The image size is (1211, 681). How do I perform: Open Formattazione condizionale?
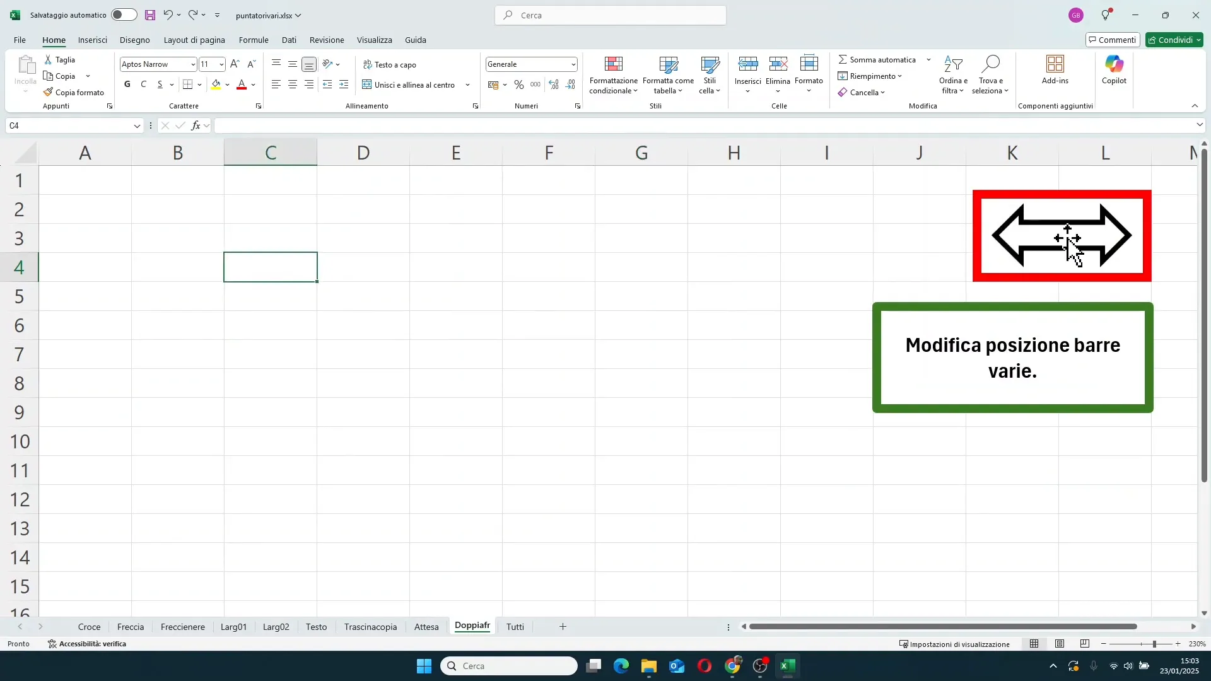614,74
